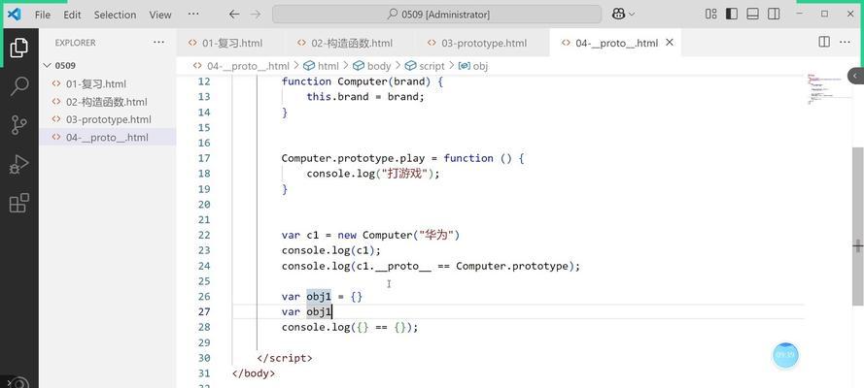Image resolution: width=864 pixels, height=388 pixels.
Task: Go forward with the navigation arrow
Action: pyautogui.click(x=256, y=15)
